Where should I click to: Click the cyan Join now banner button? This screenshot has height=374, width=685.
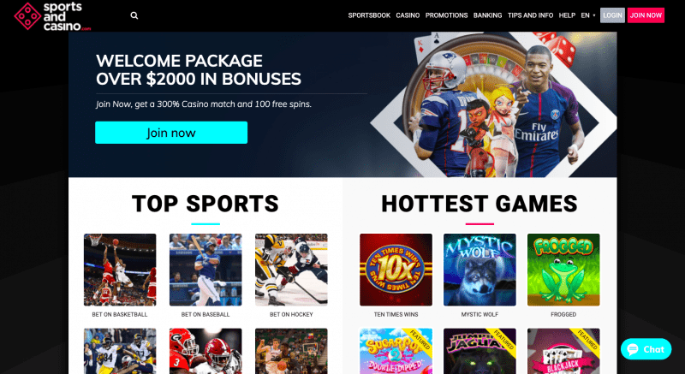click(171, 133)
